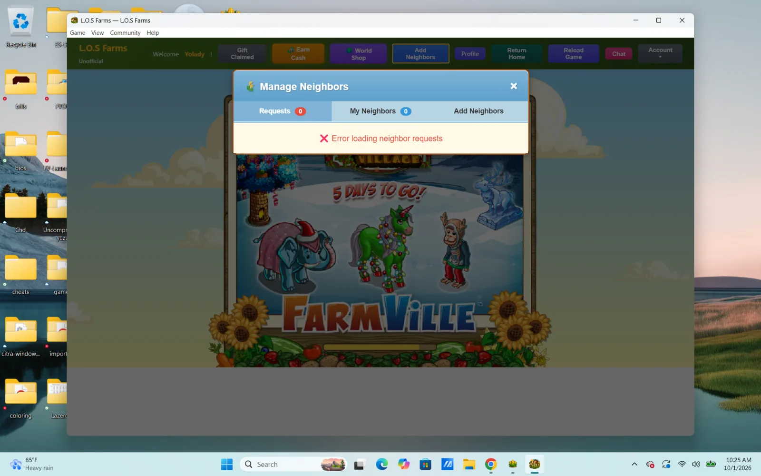Click the Gift Claimed button
The width and height of the screenshot is (761, 476).
(243, 54)
